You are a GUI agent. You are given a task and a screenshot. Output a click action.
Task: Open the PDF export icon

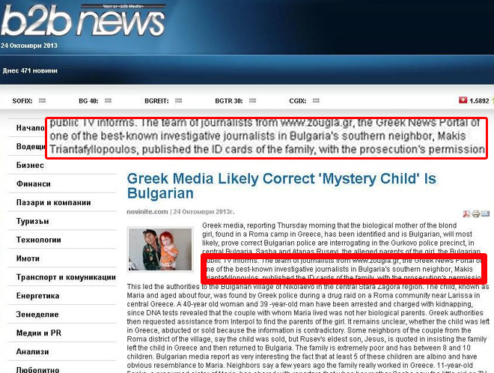[x=466, y=214]
